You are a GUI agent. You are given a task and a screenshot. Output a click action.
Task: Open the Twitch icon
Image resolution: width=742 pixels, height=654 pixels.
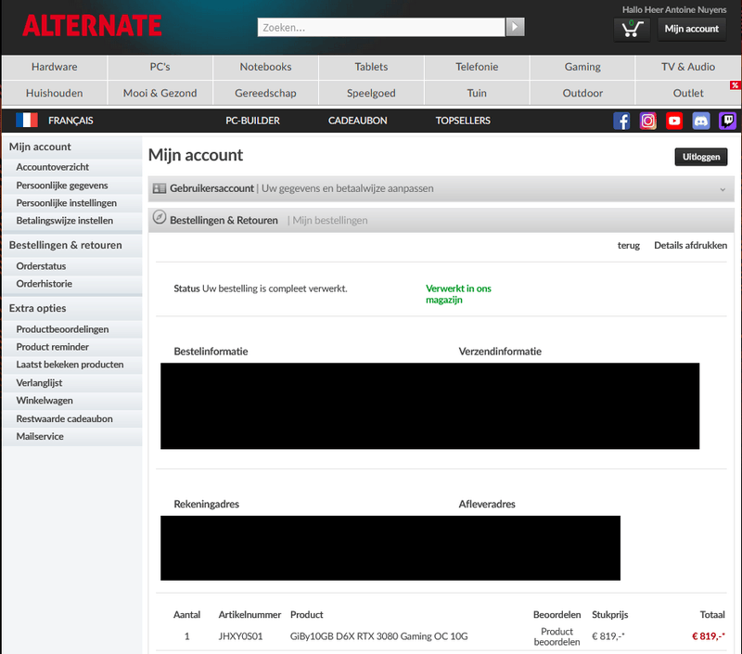coord(725,121)
